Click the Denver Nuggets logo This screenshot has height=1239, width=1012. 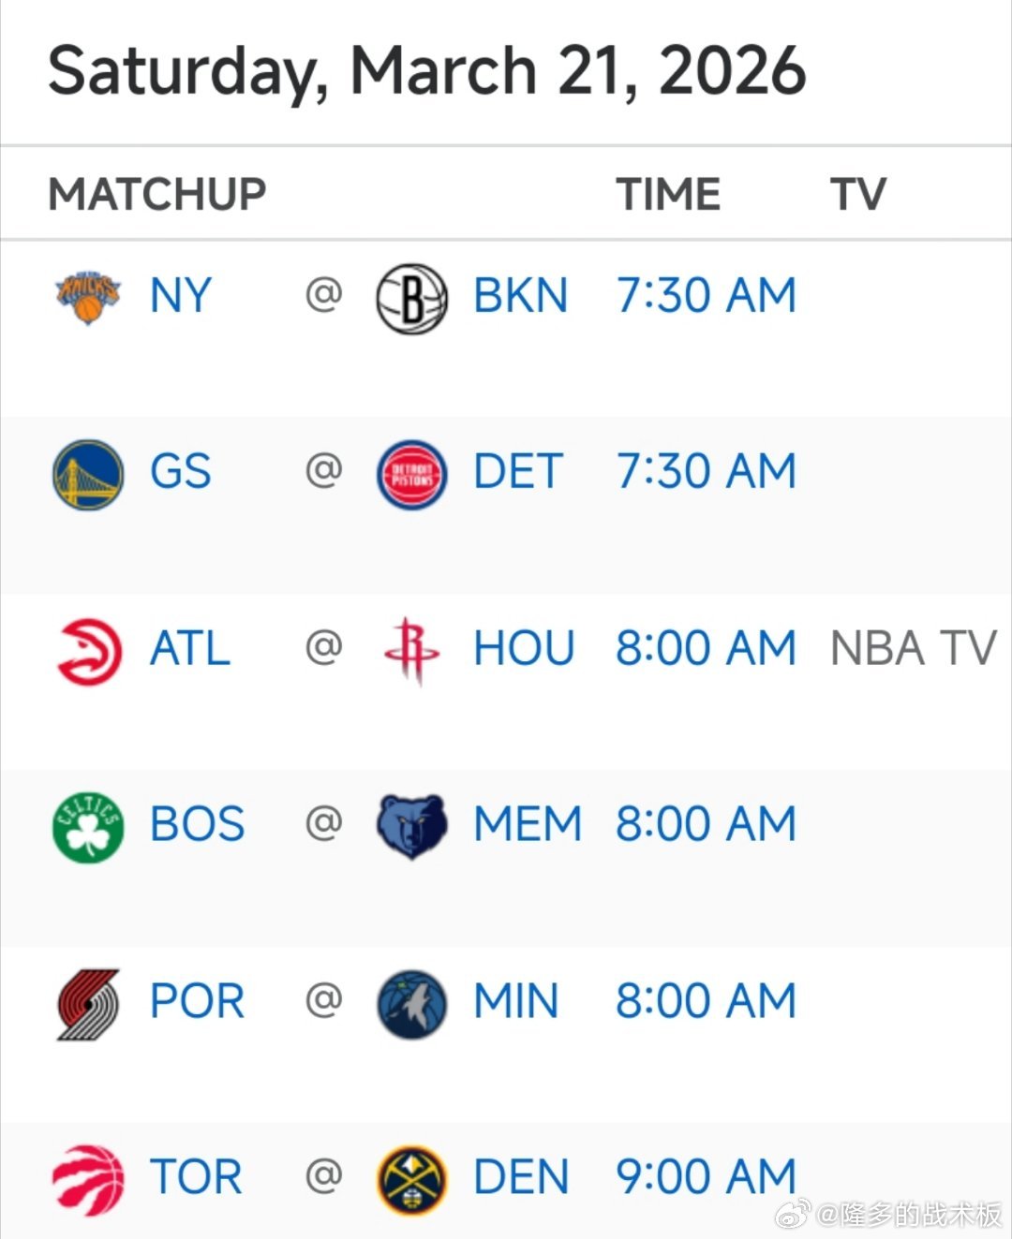click(x=411, y=1180)
